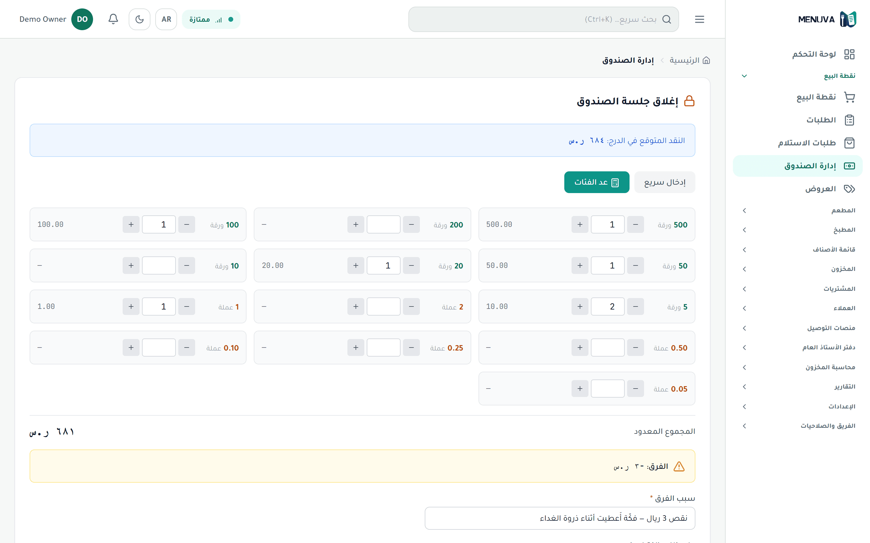Increase the 2 coin count
The height and width of the screenshot is (543, 870).
356,306
